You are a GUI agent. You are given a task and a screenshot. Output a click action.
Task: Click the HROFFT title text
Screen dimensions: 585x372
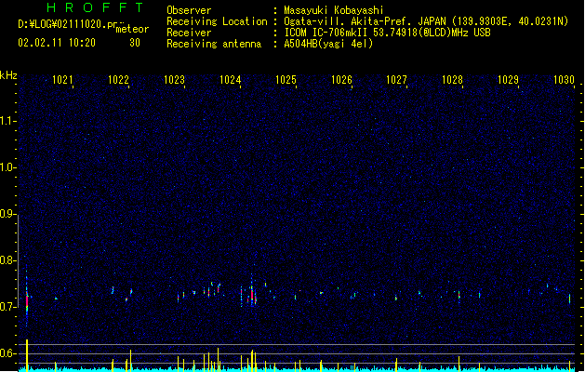[x=96, y=7]
